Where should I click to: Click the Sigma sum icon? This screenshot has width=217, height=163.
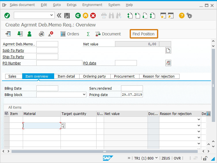[88, 34]
